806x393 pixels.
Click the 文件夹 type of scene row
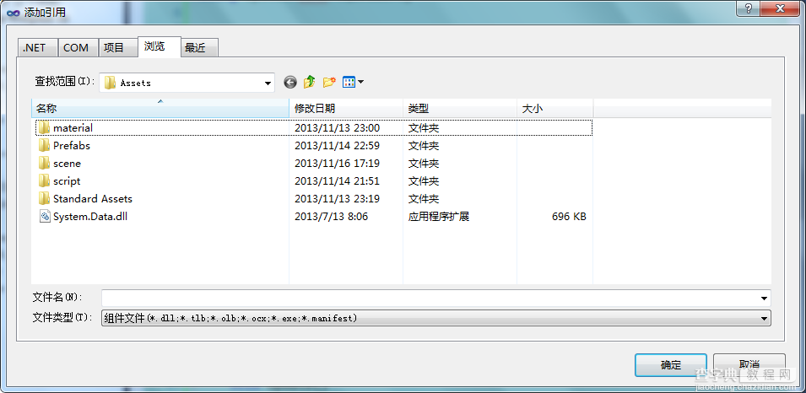(x=424, y=164)
